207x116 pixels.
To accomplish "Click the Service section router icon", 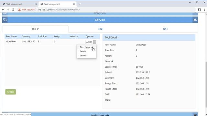I will [x=5, y=20].
